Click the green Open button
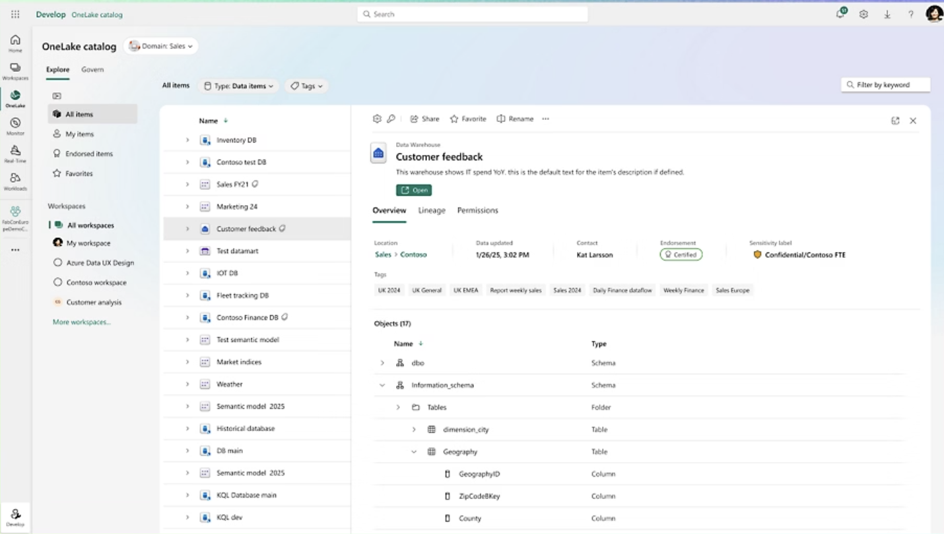 pos(414,190)
